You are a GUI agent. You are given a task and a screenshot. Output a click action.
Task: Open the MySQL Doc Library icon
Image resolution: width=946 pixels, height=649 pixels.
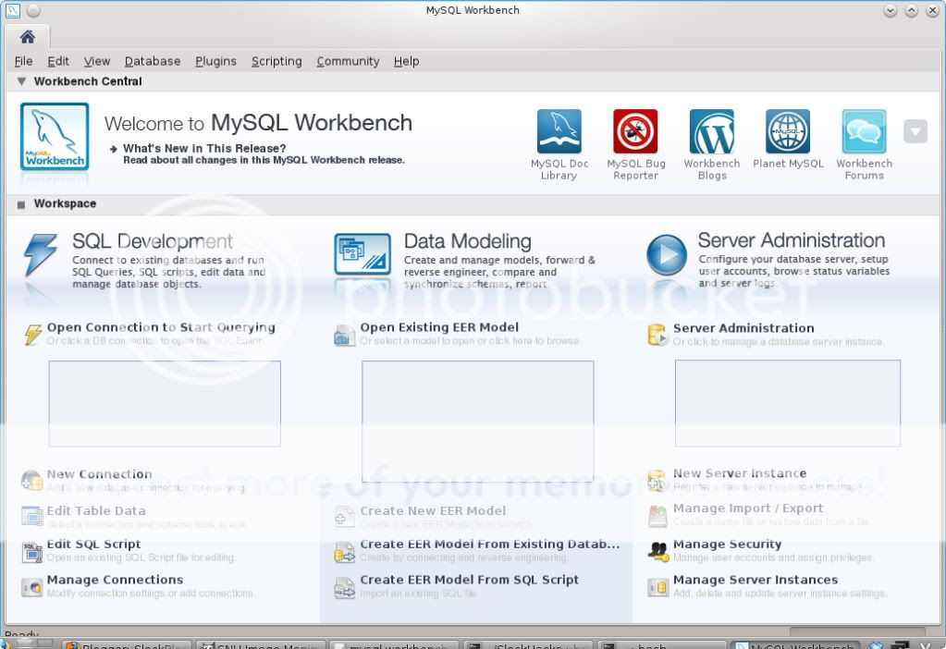(559, 131)
